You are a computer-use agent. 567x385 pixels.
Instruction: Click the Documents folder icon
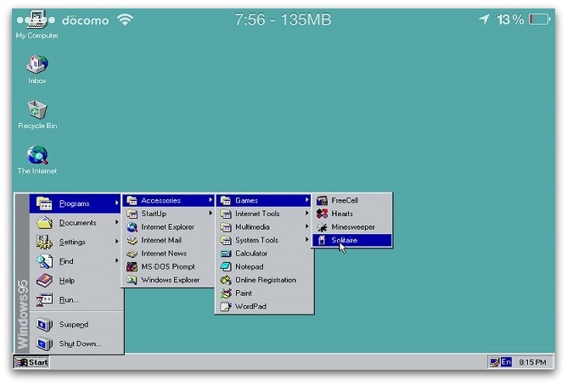pyautogui.click(x=44, y=223)
